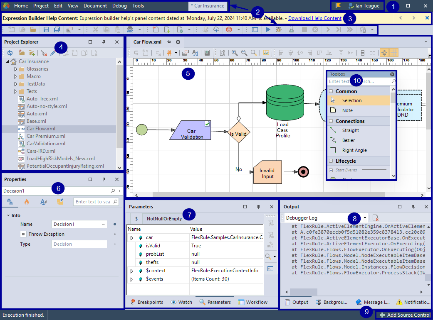Expand the TestData folder

click(16, 84)
